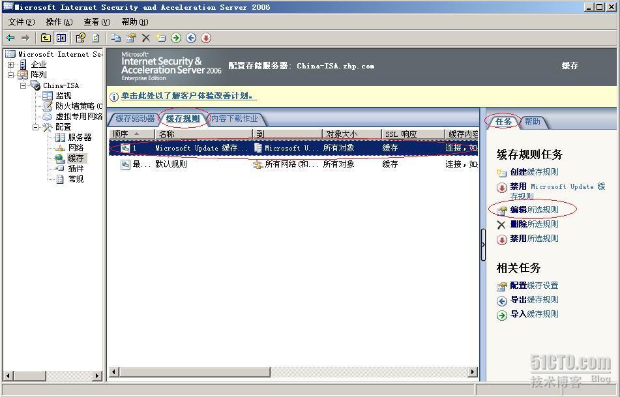Image resolution: width=620 pixels, height=397 pixels.
Task: Click the 导入缓存规则 link
Action: pyautogui.click(x=534, y=314)
